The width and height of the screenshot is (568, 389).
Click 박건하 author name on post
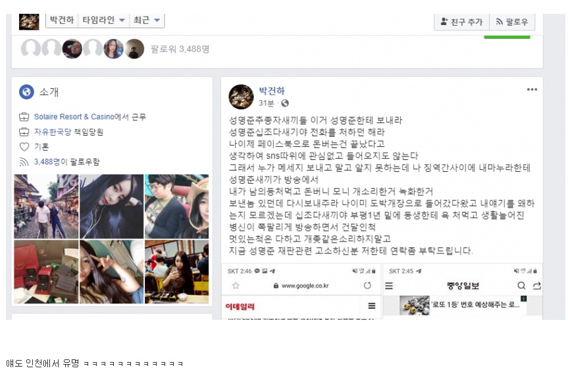pos(272,91)
